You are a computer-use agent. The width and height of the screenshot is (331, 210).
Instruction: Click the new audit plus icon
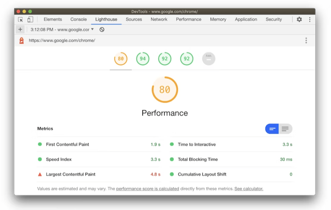coord(20,29)
